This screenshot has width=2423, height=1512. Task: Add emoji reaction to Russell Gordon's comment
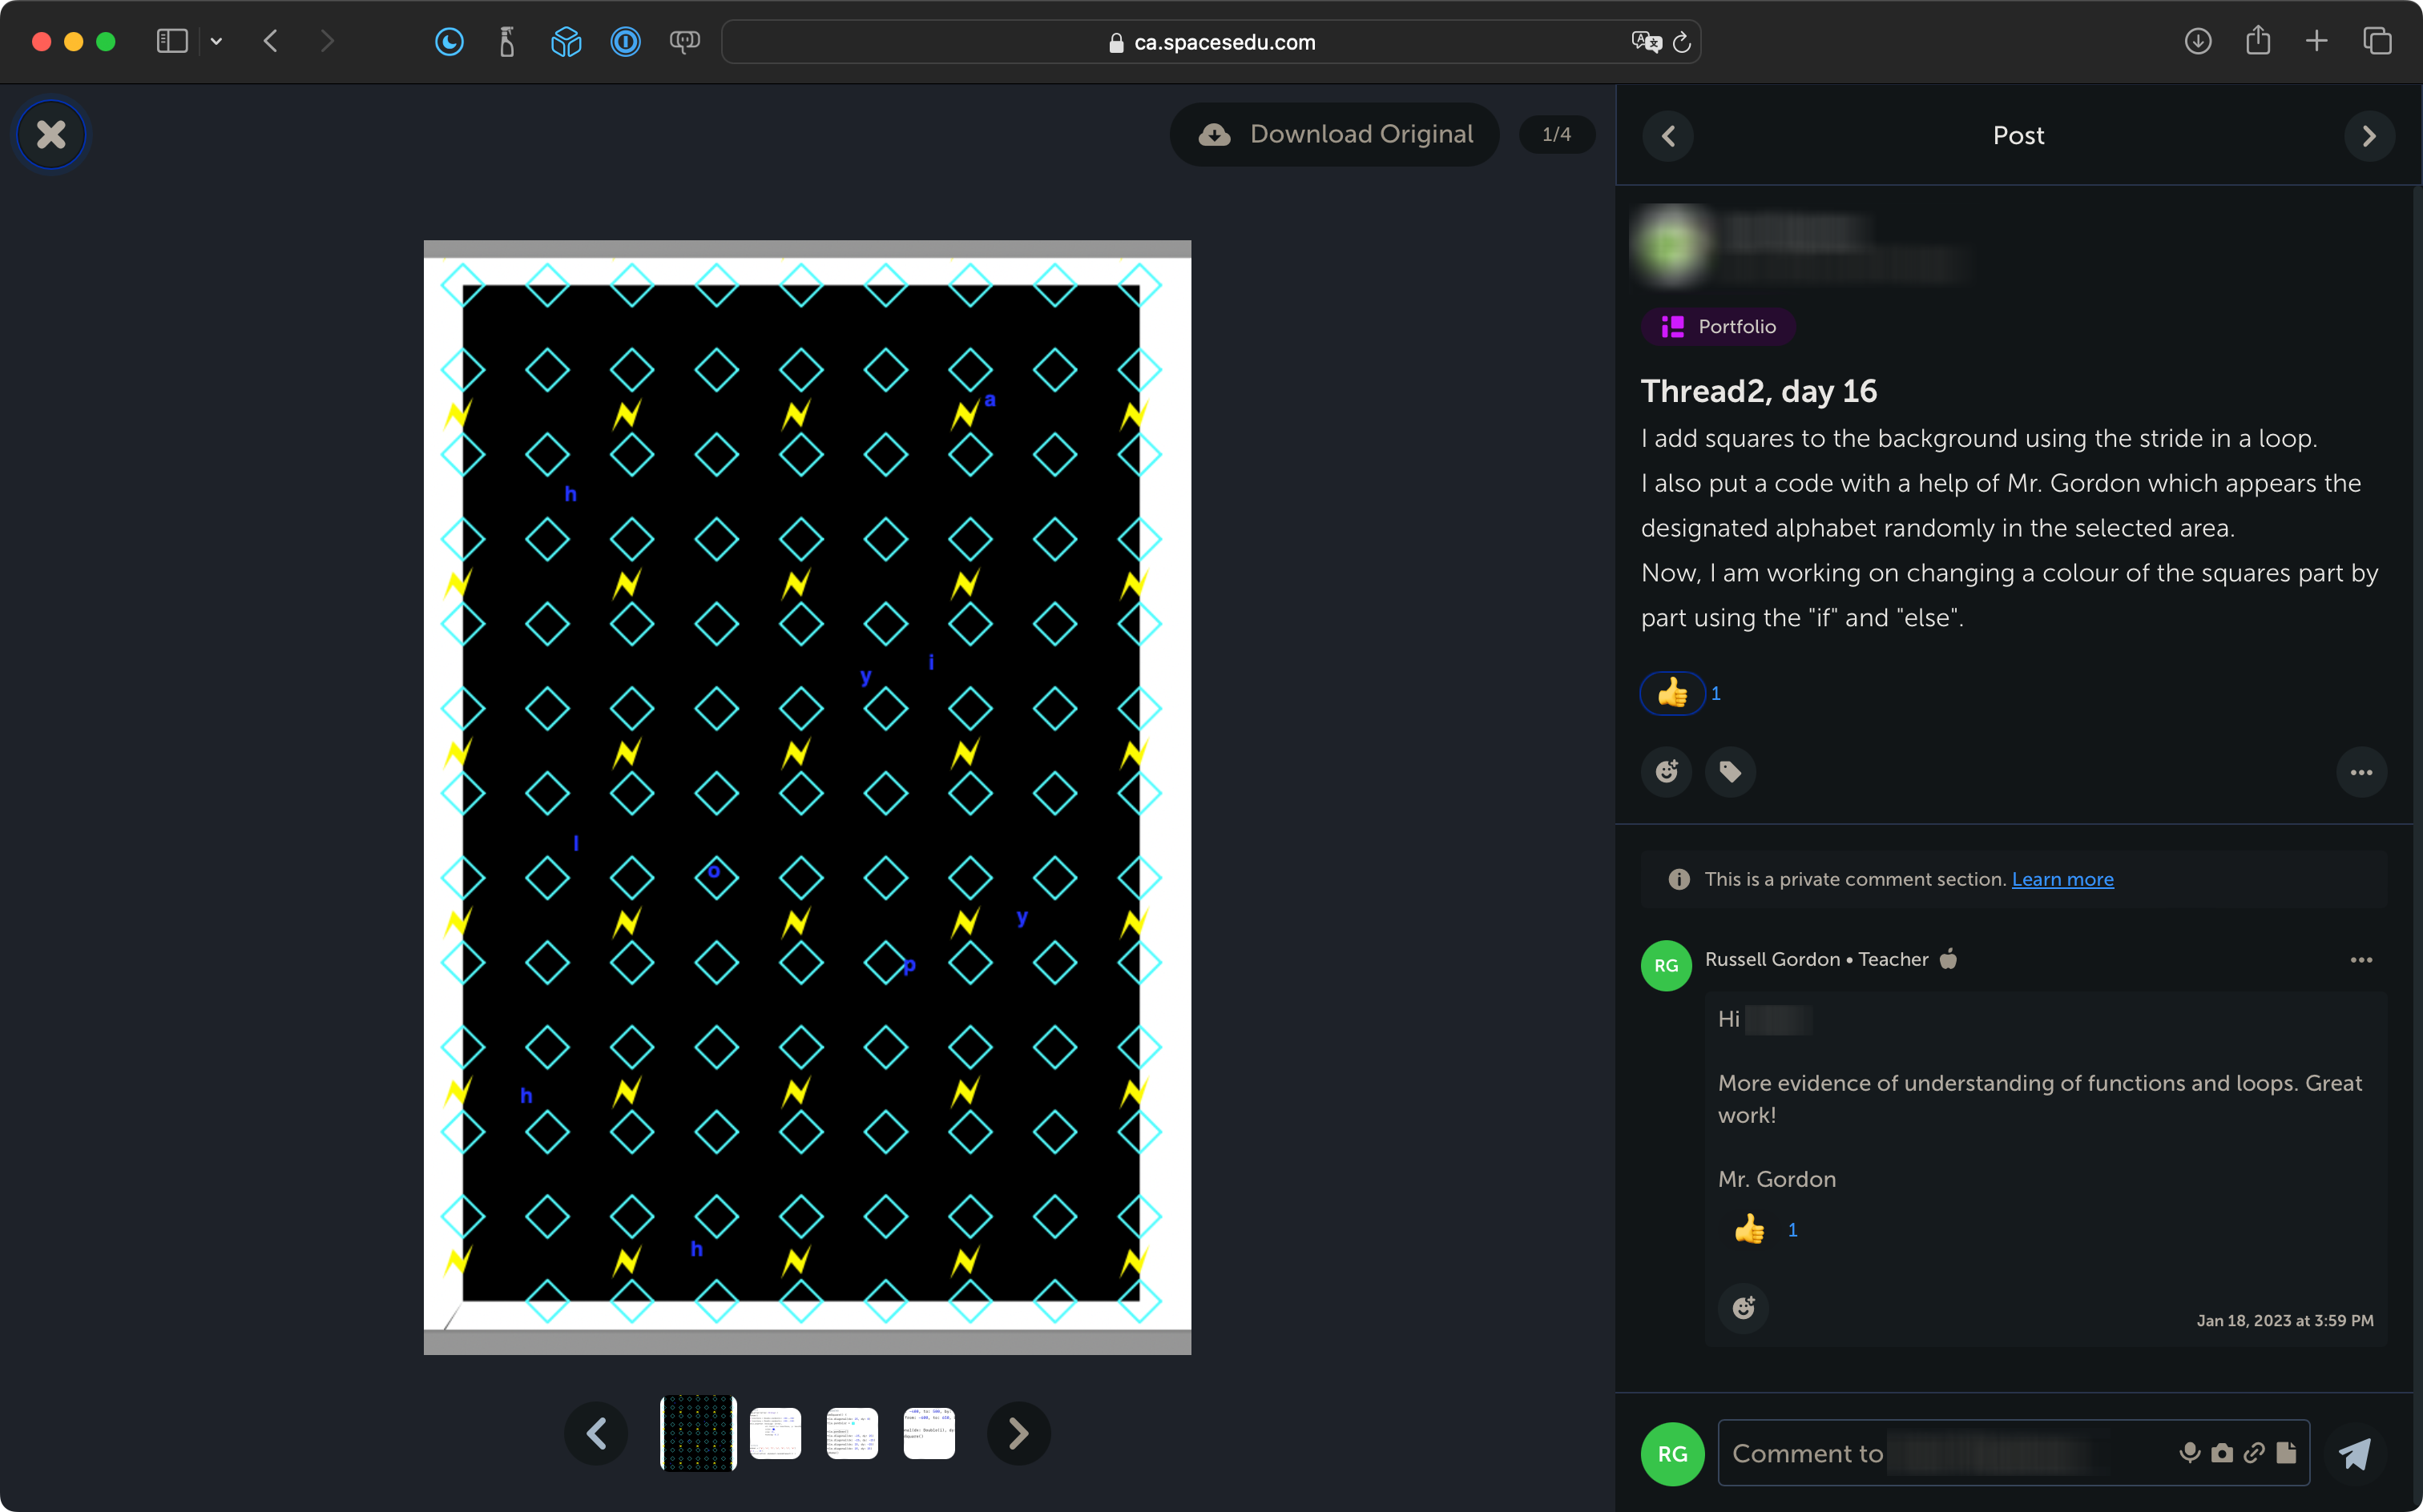[1743, 1308]
